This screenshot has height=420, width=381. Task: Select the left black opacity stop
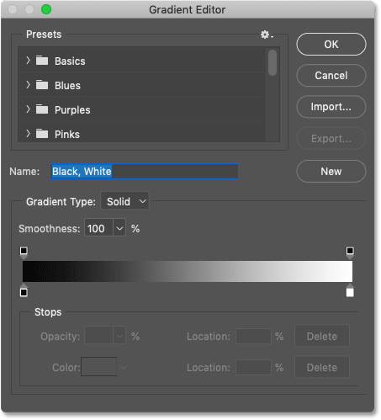pos(24,253)
